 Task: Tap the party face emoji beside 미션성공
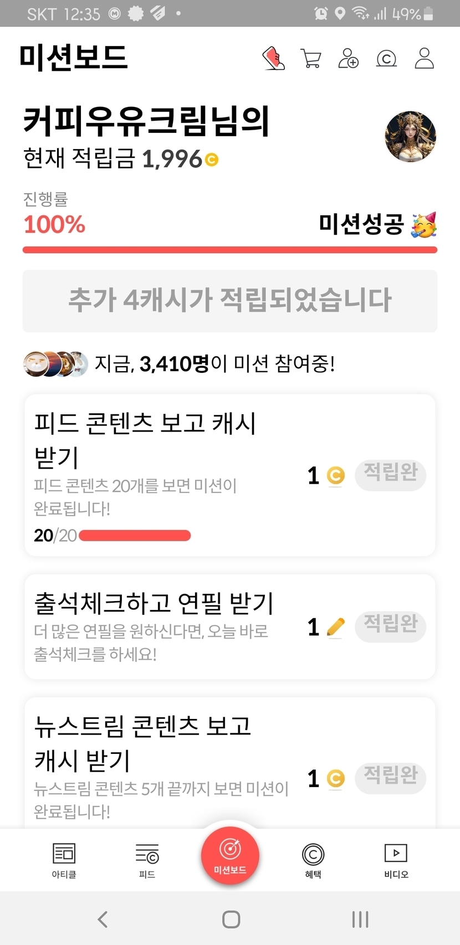tap(424, 224)
